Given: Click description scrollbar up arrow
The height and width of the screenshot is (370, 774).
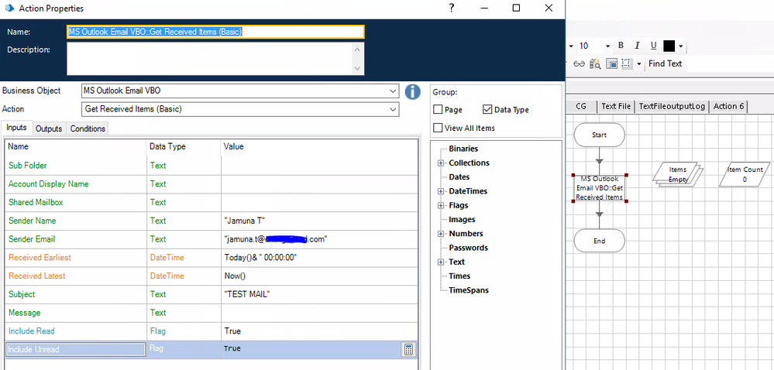Looking at the screenshot, I should (359, 48).
